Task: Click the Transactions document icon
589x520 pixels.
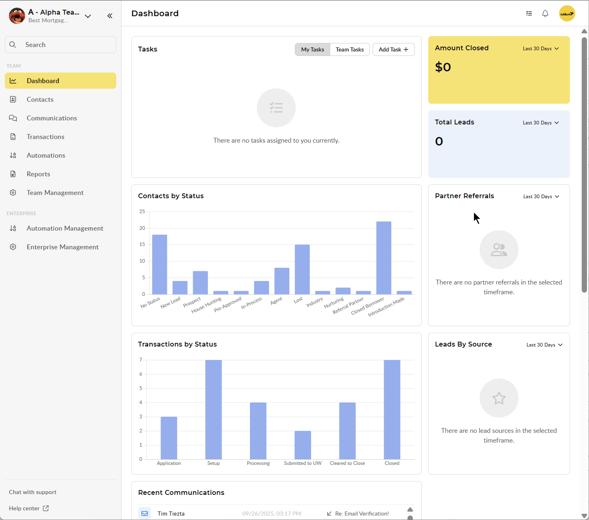Action: point(13,137)
